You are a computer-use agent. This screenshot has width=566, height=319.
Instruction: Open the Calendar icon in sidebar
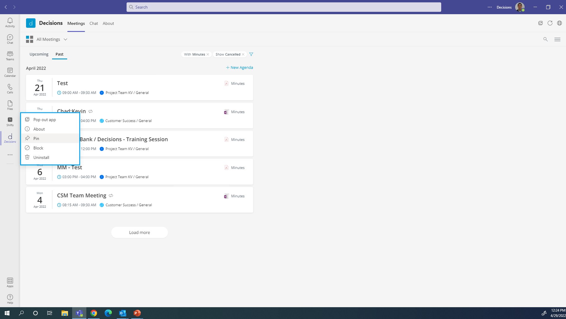10,71
